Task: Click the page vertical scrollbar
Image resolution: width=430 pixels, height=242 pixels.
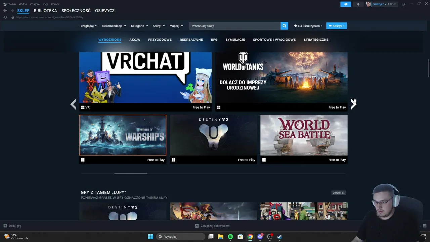Action: (428, 69)
